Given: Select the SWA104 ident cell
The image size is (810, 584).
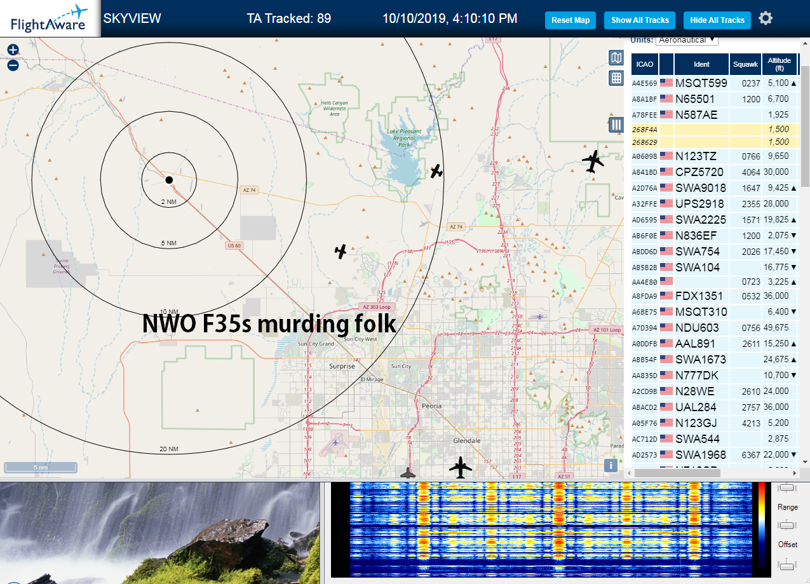Looking at the screenshot, I should click(x=701, y=267).
